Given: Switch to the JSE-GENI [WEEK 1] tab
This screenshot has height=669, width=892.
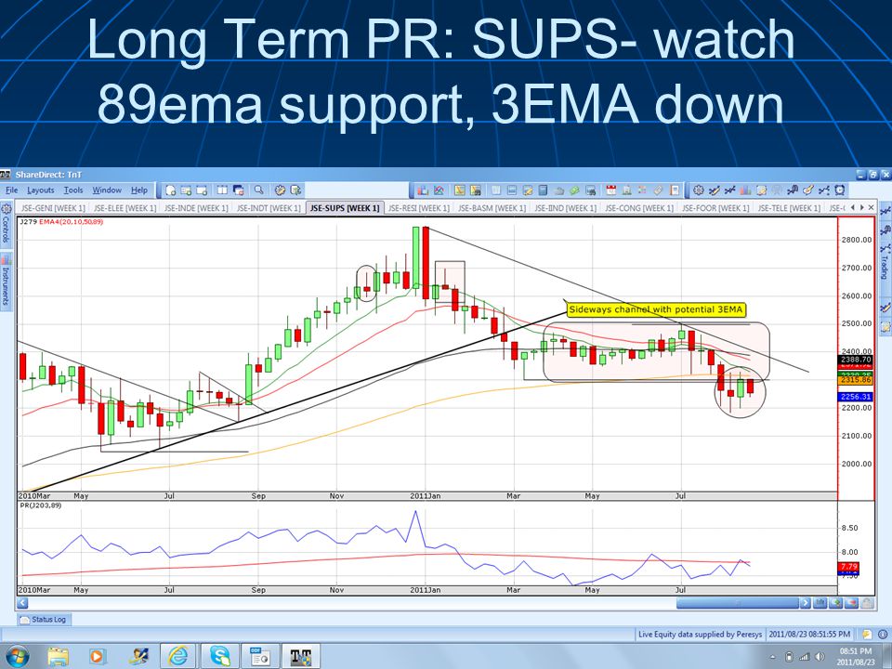Looking at the screenshot, I should (53, 208).
